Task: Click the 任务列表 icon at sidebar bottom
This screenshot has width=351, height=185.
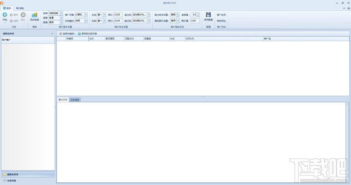Action: click(4, 181)
